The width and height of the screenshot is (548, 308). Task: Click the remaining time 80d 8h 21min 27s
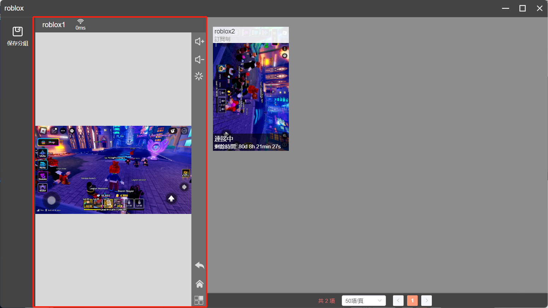point(248,147)
